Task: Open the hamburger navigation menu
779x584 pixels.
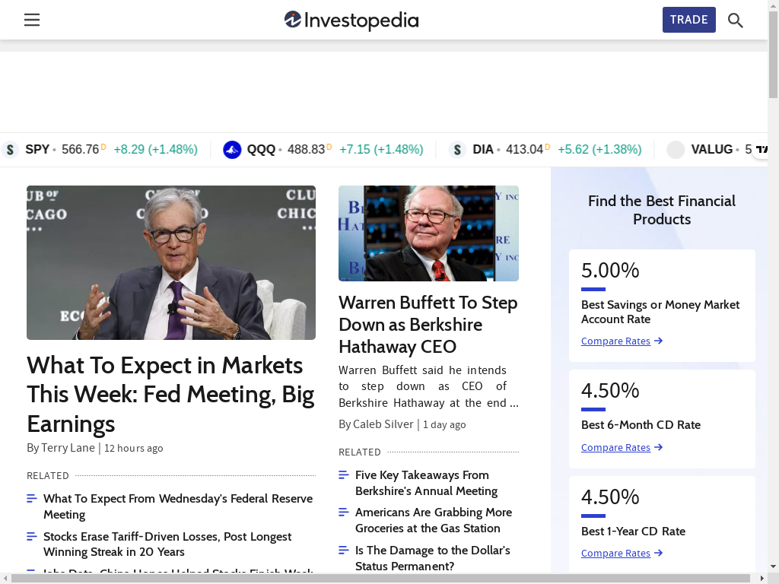Action: (x=32, y=20)
